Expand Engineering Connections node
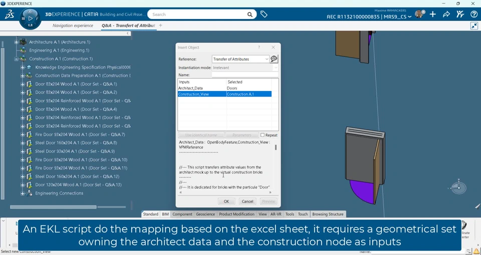The image size is (481, 255). coord(23,193)
